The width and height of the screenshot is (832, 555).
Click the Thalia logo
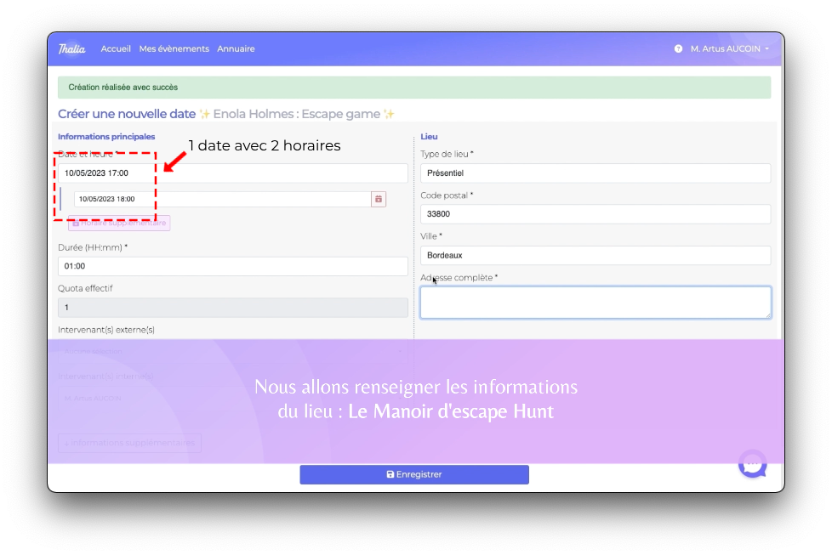tap(71, 48)
